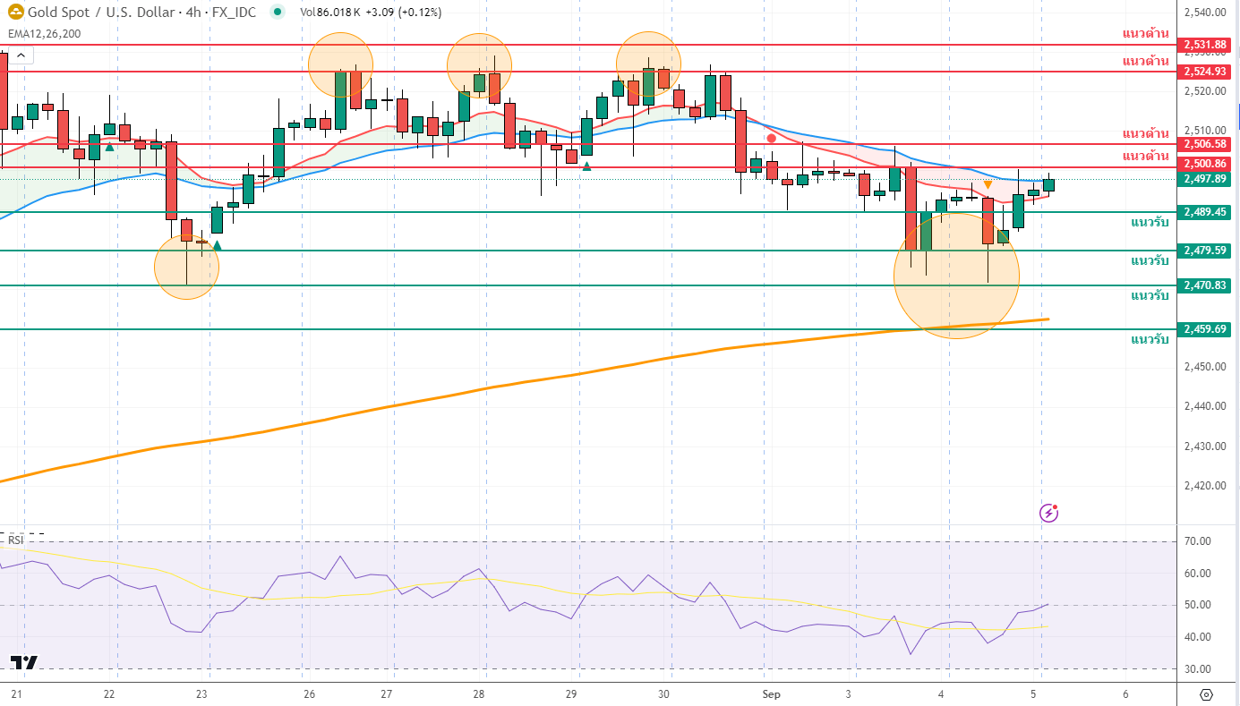Click the 70.00 RSI axis label
This screenshot has width=1240, height=706.
click(1196, 541)
